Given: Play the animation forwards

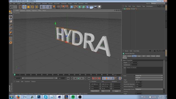Looking at the screenshot, I should pyautogui.click(x=79, y=78).
